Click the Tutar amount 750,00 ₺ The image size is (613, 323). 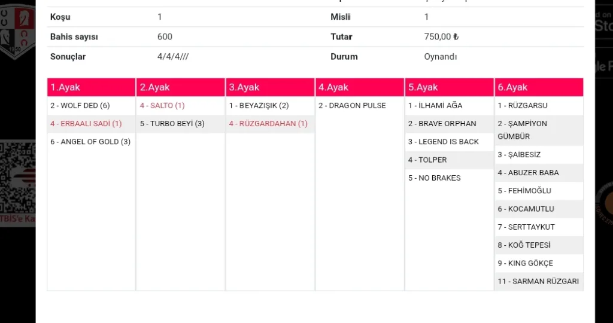[x=441, y=37]
